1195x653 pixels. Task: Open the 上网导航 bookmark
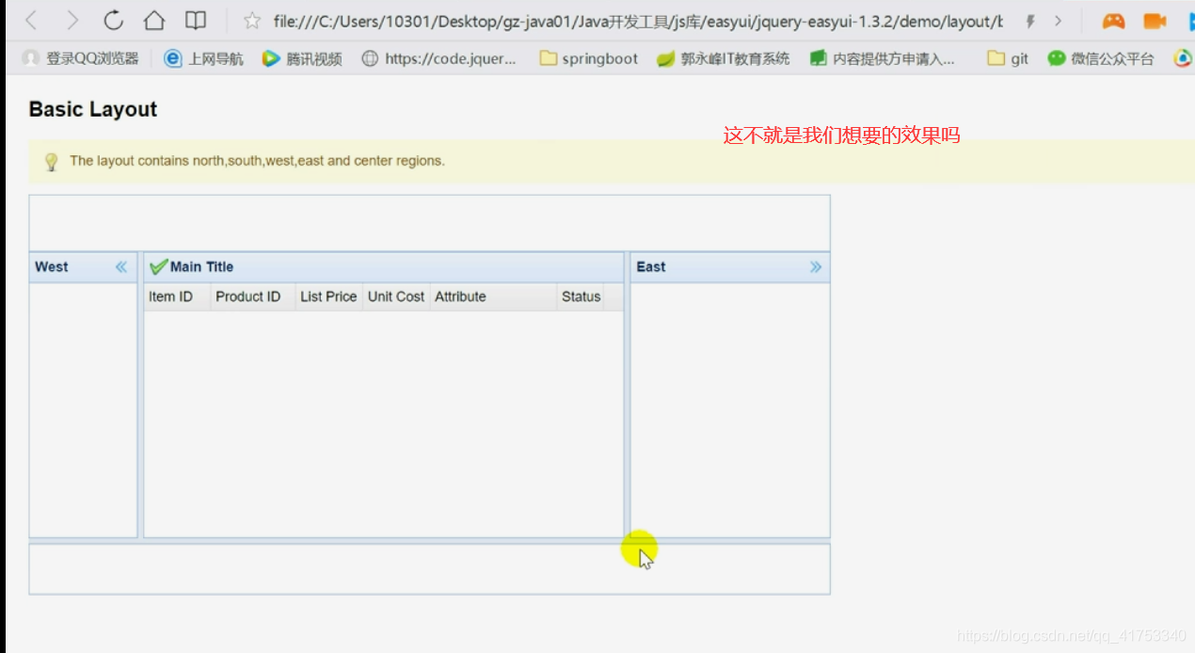pyautogui.click(x=203, y=58)
